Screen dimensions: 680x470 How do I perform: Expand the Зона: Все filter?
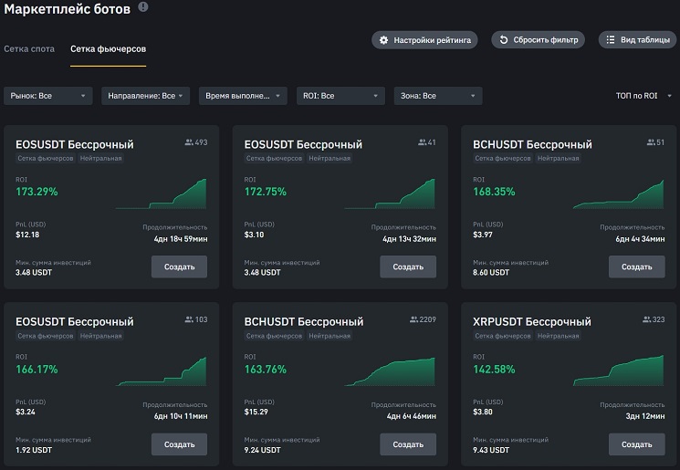pyautogui.click(x=437, y=96)
